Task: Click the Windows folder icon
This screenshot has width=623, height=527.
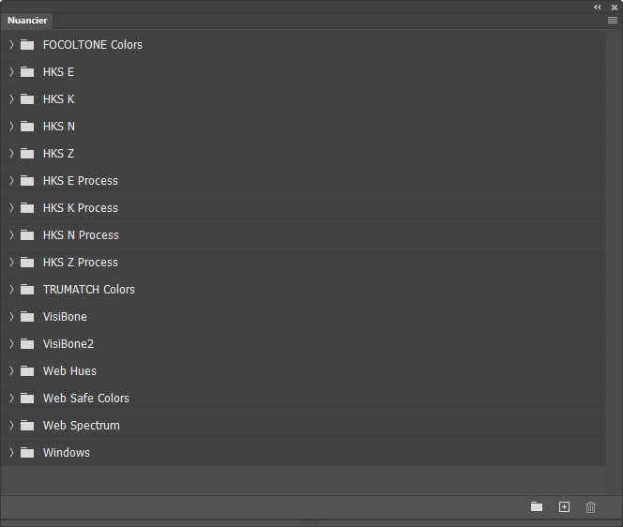Action: tap(27, 453)
